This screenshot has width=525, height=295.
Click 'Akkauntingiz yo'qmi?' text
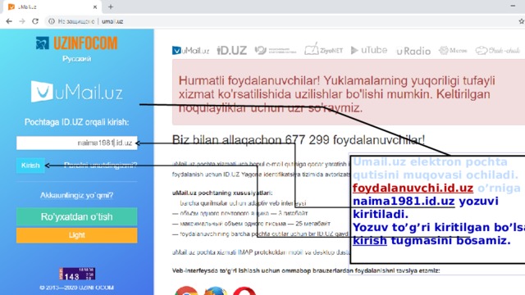pos(76,195)
